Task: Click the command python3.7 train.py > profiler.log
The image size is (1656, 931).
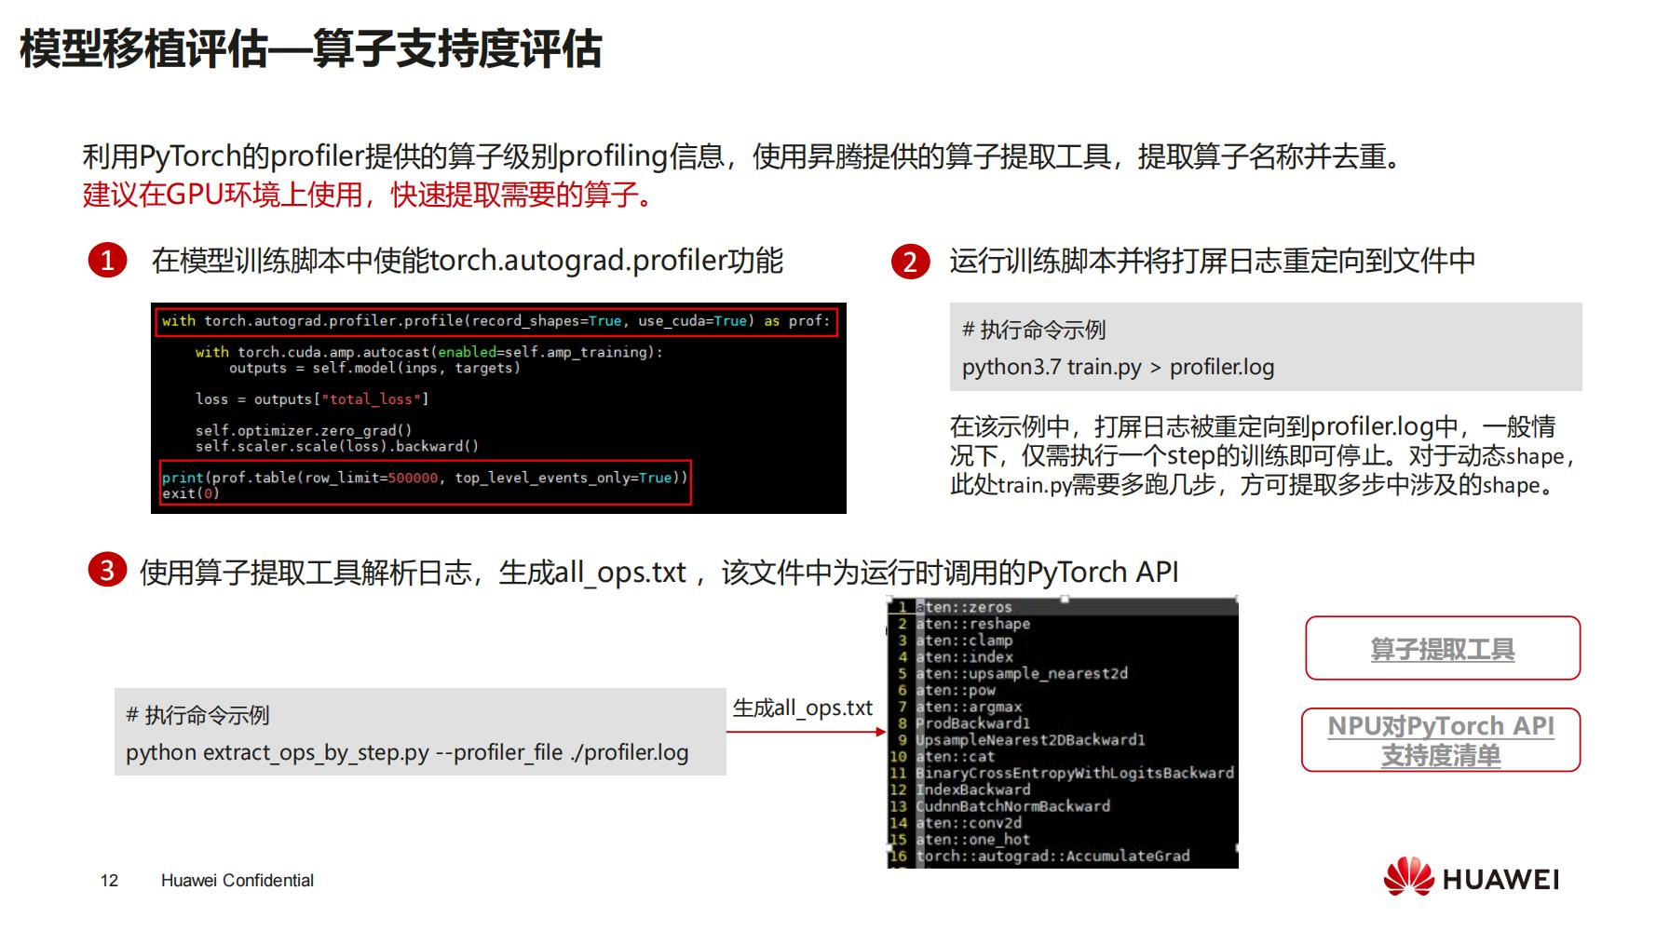Action: [x=1118, y=367]
